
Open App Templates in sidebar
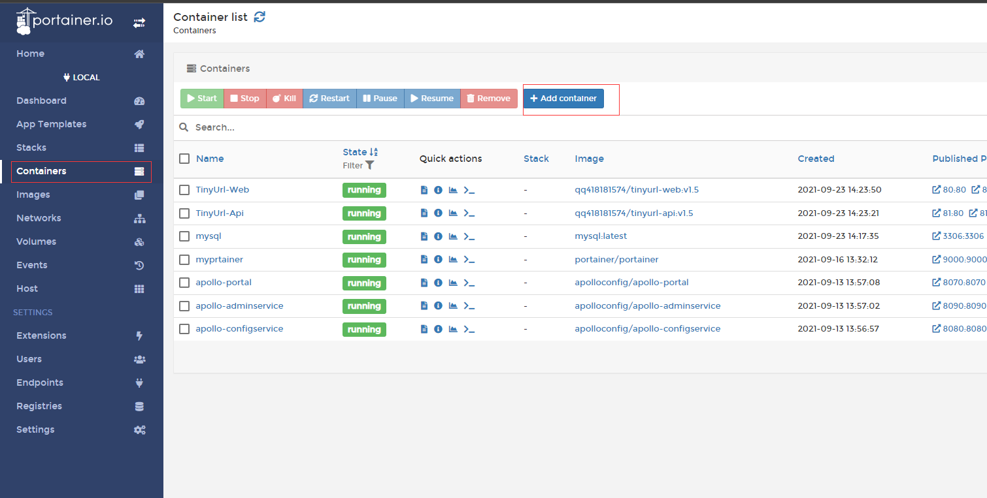pyautogui.click(x=81, y=124)
